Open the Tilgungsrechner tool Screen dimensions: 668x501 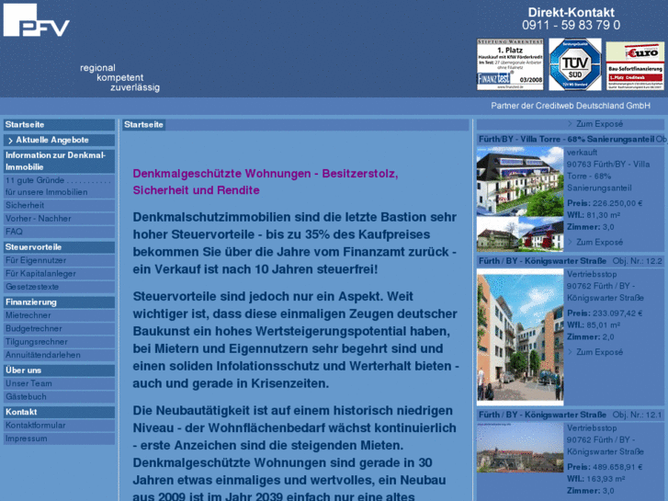[x=59, y=342]
